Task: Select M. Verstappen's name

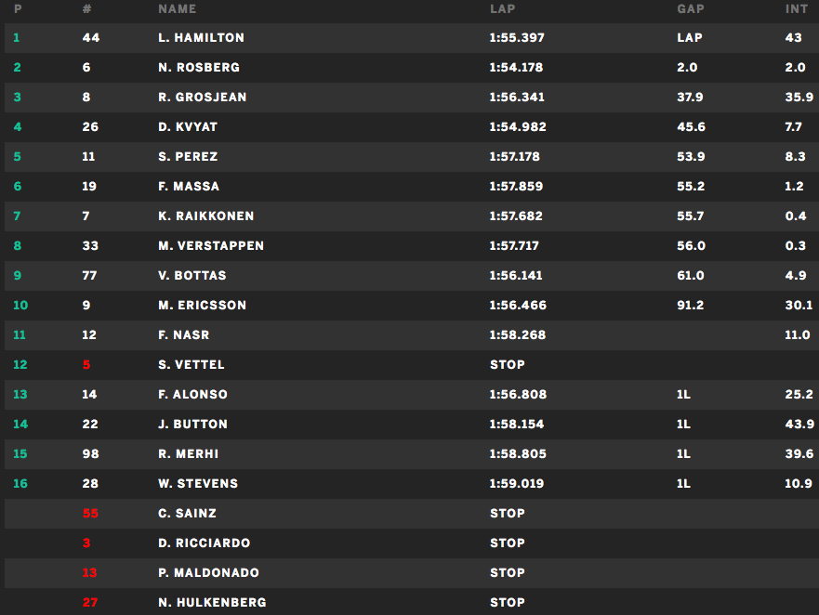Action: [x=211, y=246]
